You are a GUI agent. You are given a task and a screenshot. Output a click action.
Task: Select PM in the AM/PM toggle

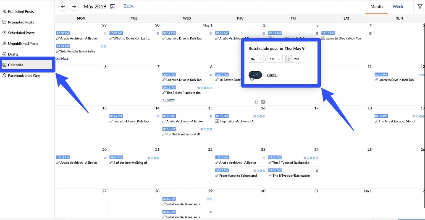pos(296,59)
